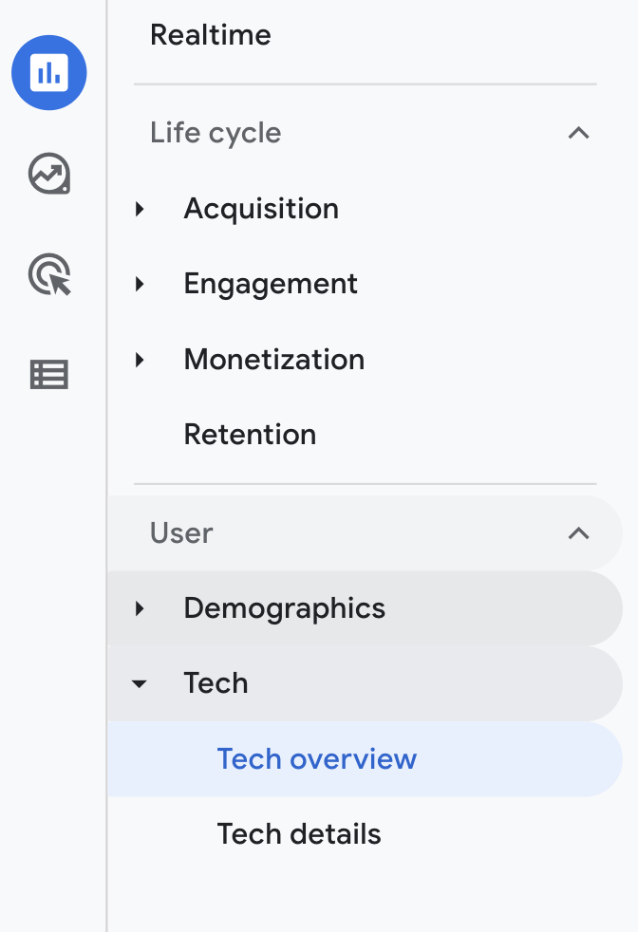Click the Monetization label
This screenshot has height=932, width=638.
click(274, 360)
